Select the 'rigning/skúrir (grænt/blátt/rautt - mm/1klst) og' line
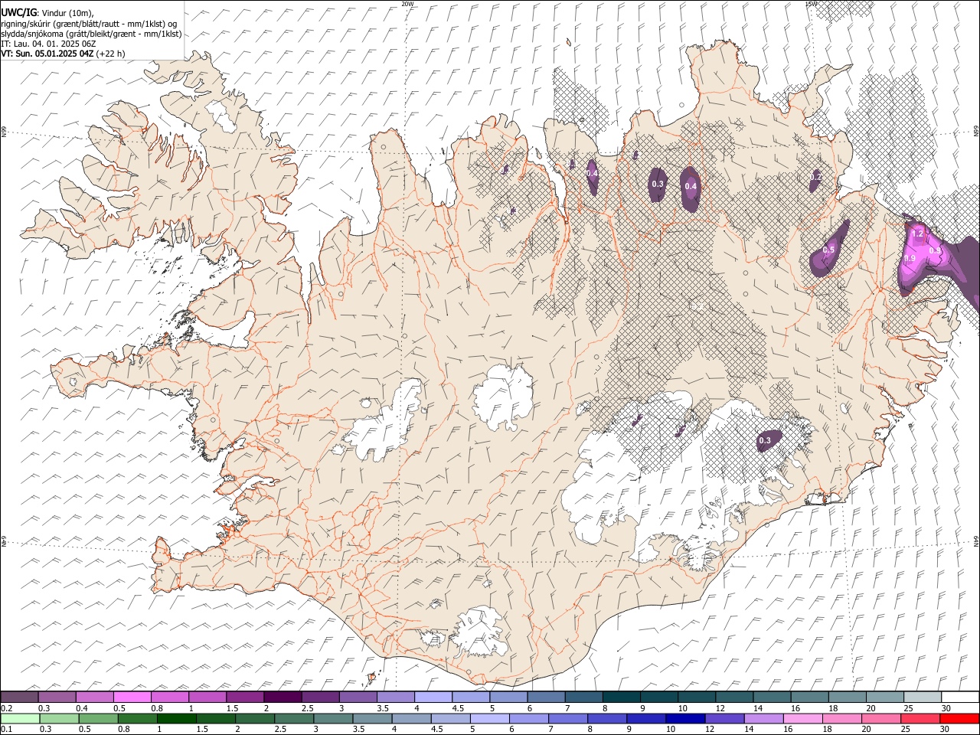Image resolution: width=980 pixels, height=735 pixels. point(90,24)
